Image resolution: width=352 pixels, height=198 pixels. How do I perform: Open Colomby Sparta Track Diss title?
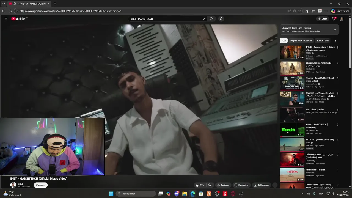[x=320, y=156]
